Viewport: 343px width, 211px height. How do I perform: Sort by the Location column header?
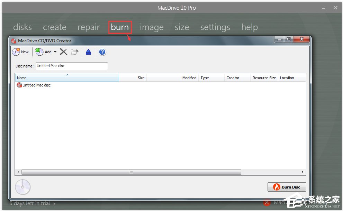291,77
